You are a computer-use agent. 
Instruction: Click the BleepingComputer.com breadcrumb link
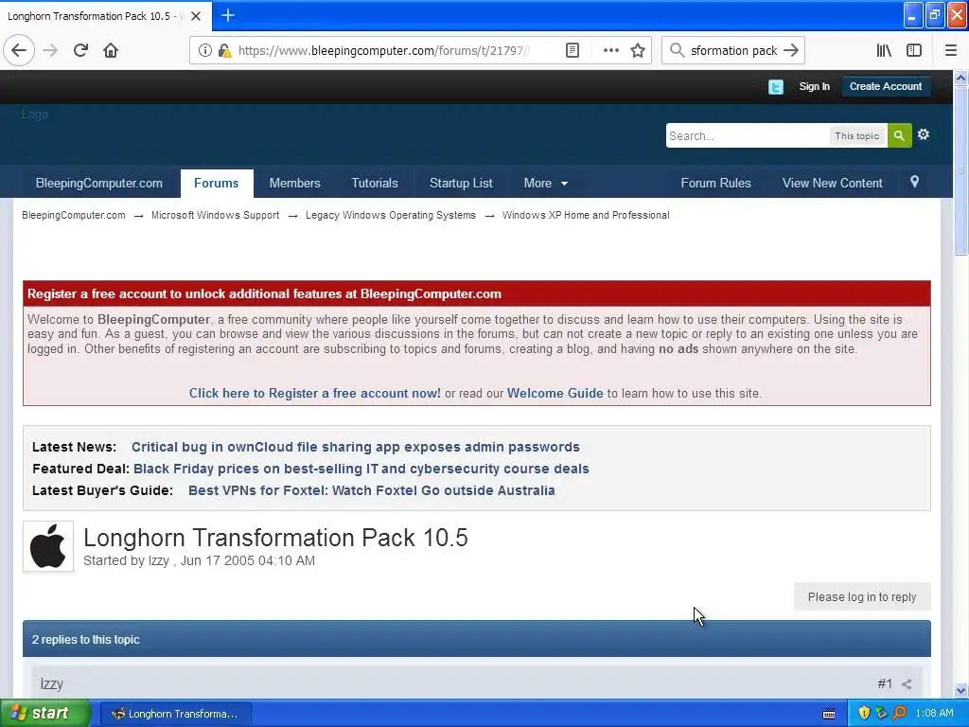pyautogui.click(x=74, y=215)
